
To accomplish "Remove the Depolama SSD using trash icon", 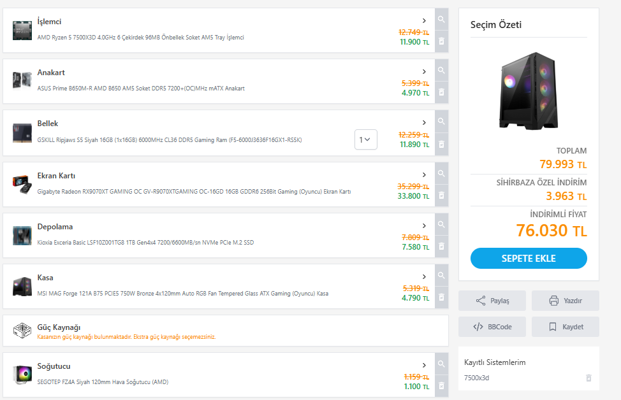I will click(441, 246).
